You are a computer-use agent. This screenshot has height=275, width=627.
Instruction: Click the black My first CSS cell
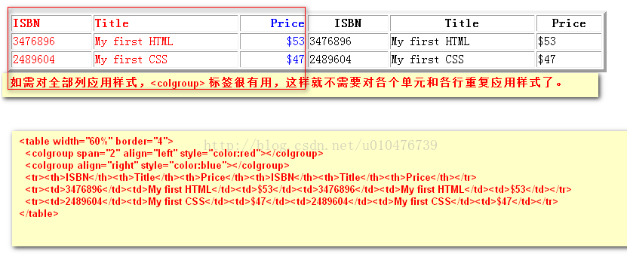coord(463,60)
